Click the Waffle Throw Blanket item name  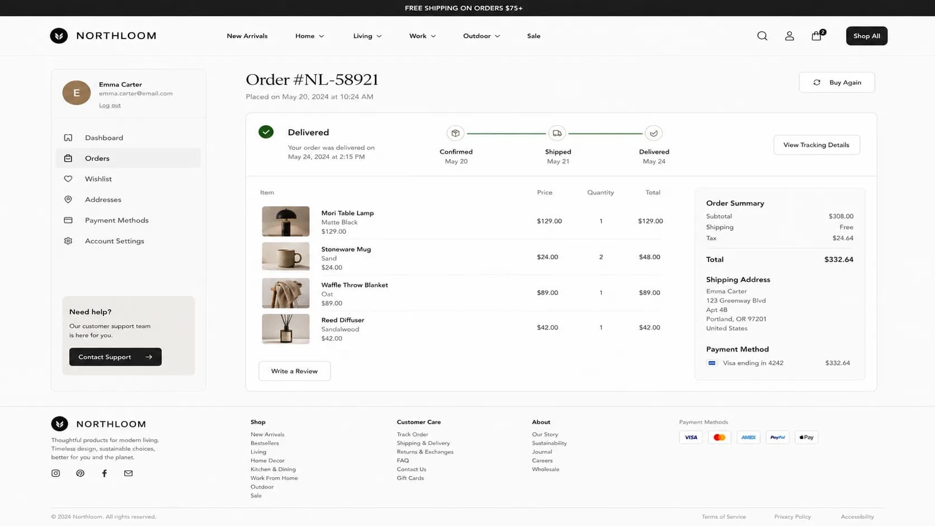point(355,285)
